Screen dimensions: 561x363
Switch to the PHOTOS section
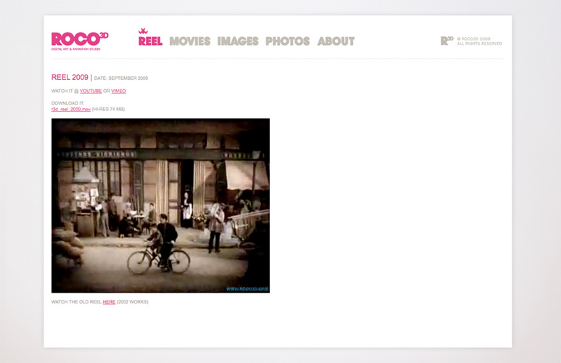coord(287,41)
